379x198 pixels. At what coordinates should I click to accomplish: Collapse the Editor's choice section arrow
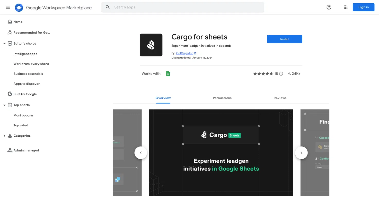pyautogui.click(x=4, y=44)
